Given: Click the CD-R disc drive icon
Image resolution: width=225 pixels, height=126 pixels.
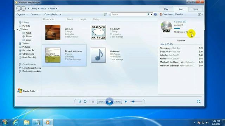Looking at the screenshot, I should click(166, 27).
